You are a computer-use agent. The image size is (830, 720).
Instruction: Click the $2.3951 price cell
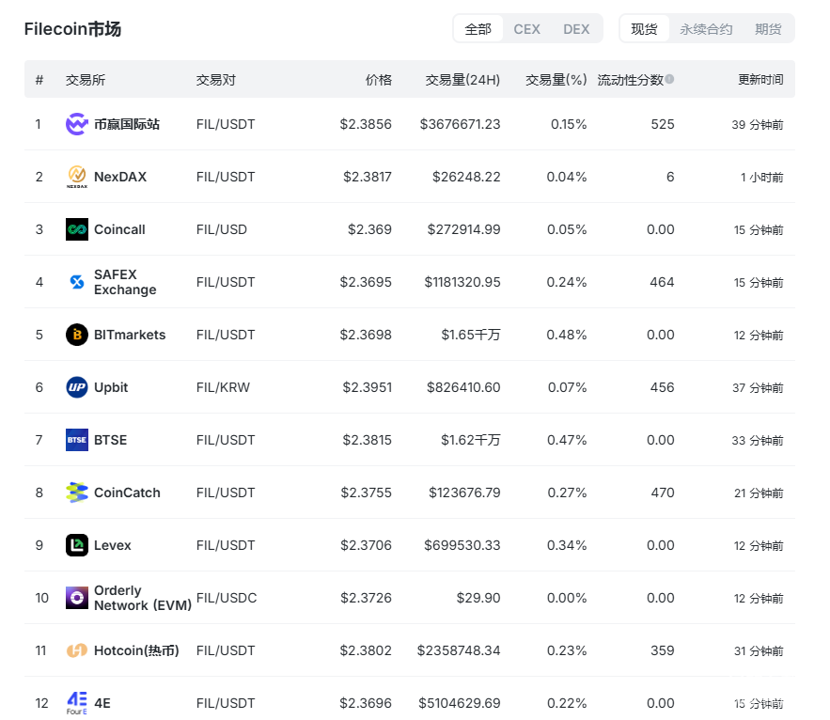tap(368, 387)
